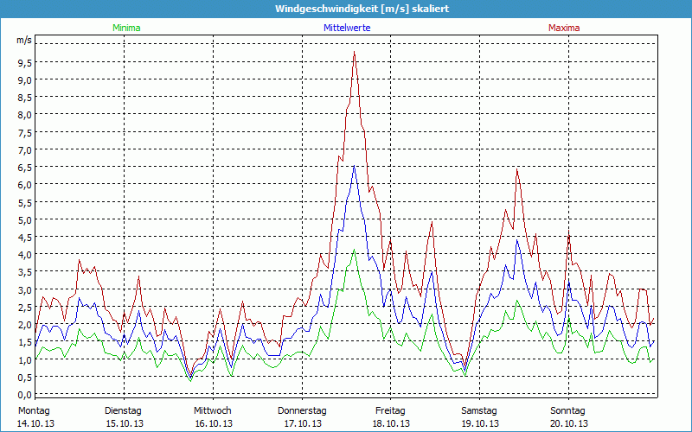Screen dimensions: 692x432
Task: Click the date 20.10.13 on the x-axis
Action: click(569, 423)
